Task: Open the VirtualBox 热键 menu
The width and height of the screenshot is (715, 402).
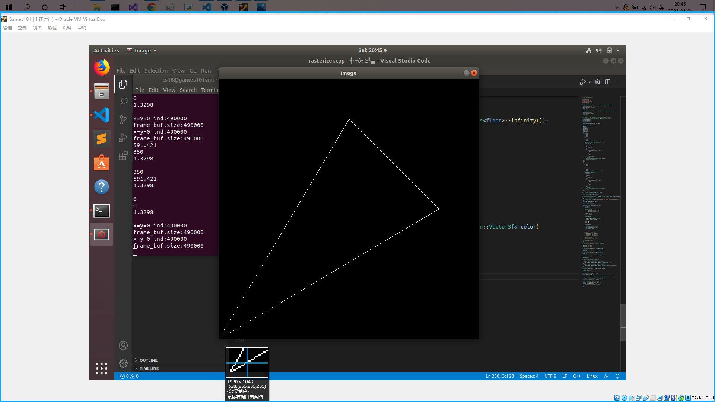Action: pos(52,28)
